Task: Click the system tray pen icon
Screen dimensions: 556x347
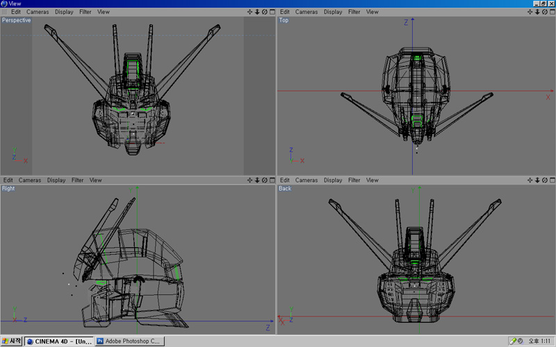Action: (x=513, y=341)
